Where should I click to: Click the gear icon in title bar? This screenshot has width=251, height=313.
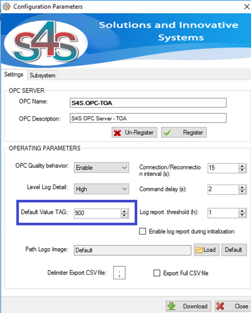click(x=6, y=6)
